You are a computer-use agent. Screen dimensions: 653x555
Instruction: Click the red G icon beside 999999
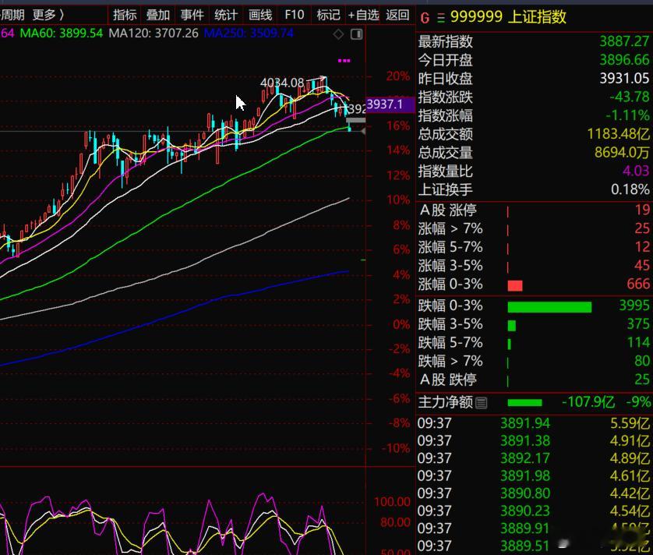(425, 18)
